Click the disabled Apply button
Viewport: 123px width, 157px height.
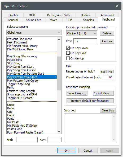click(109, 151)
